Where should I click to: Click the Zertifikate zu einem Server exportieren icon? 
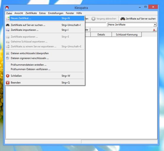[x=8, y=46]
